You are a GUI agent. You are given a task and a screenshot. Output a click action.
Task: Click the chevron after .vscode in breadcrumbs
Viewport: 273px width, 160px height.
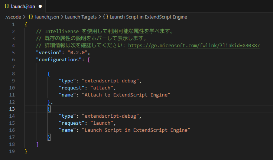click(24, 17)
